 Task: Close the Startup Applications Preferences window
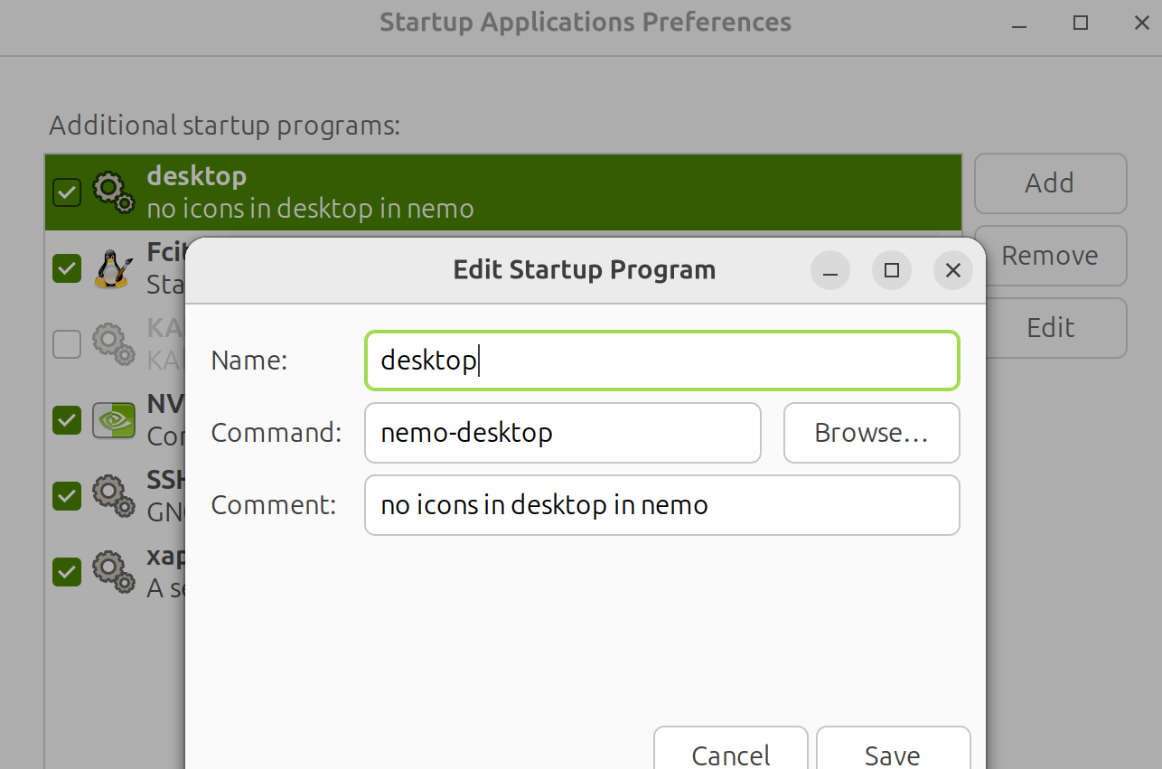coord(1141,23)
